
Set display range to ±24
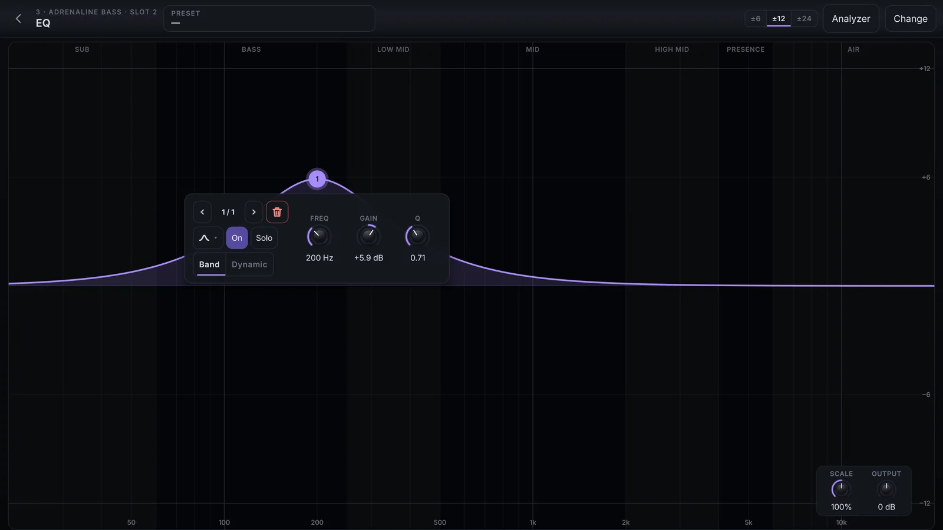point(804,19)
